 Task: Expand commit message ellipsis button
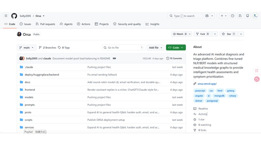tap(115, 58)
